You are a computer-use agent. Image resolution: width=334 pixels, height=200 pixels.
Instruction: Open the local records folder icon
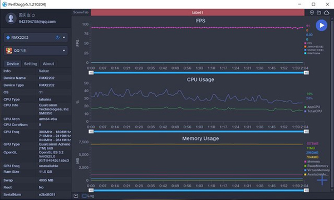[319, 13]
